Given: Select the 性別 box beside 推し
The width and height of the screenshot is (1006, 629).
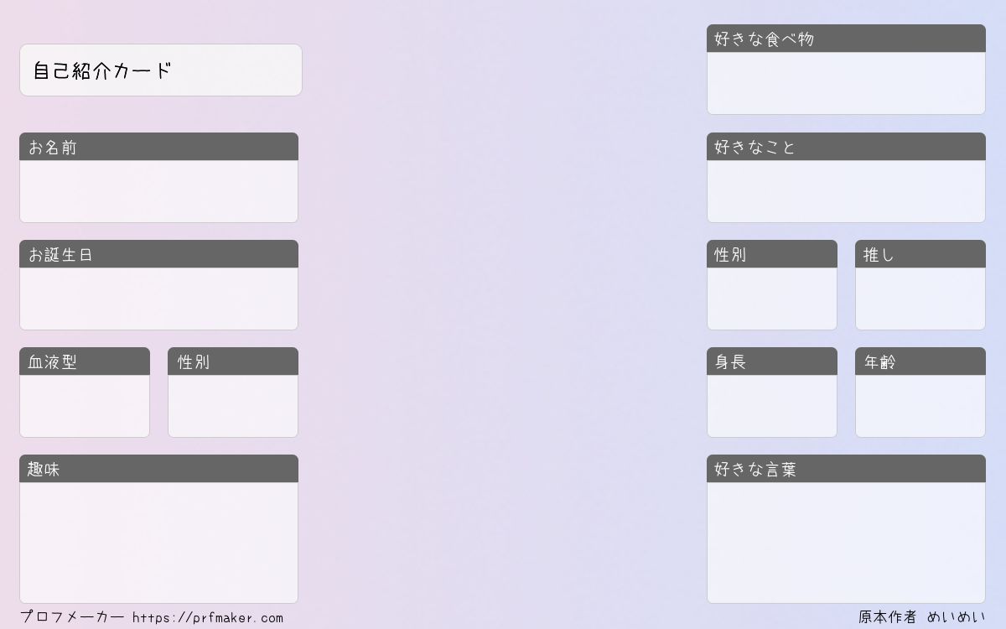Looking at the screenshot, I should 772,299.
